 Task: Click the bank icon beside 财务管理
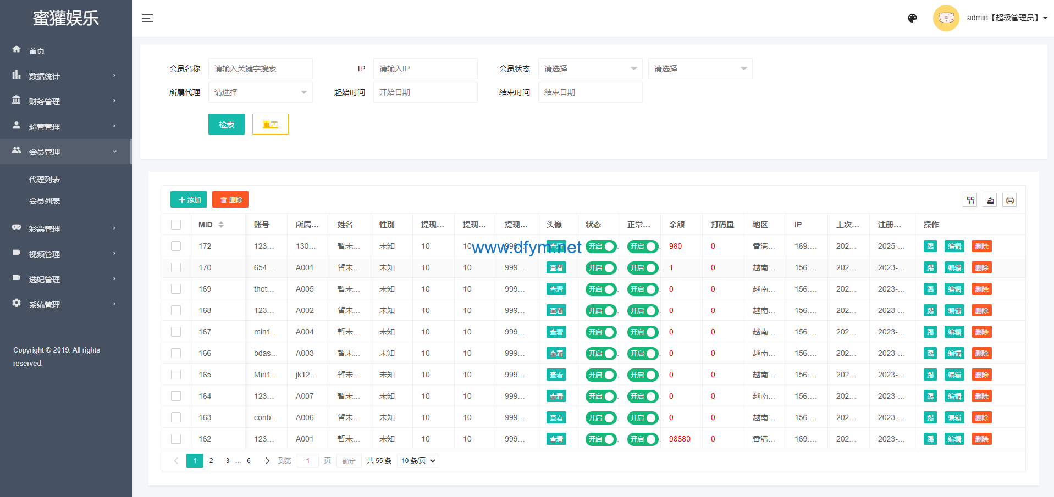click(16, 100)
